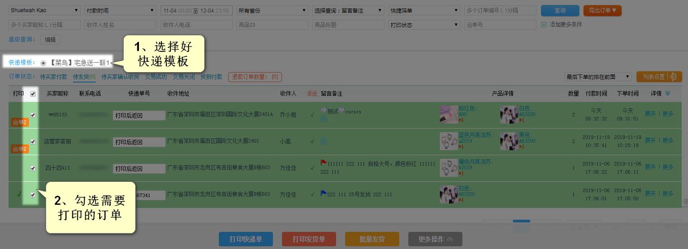Open the 所有省份 province dropdown
688x249 pixels.
pyautogui.click(x=272, y=10)
